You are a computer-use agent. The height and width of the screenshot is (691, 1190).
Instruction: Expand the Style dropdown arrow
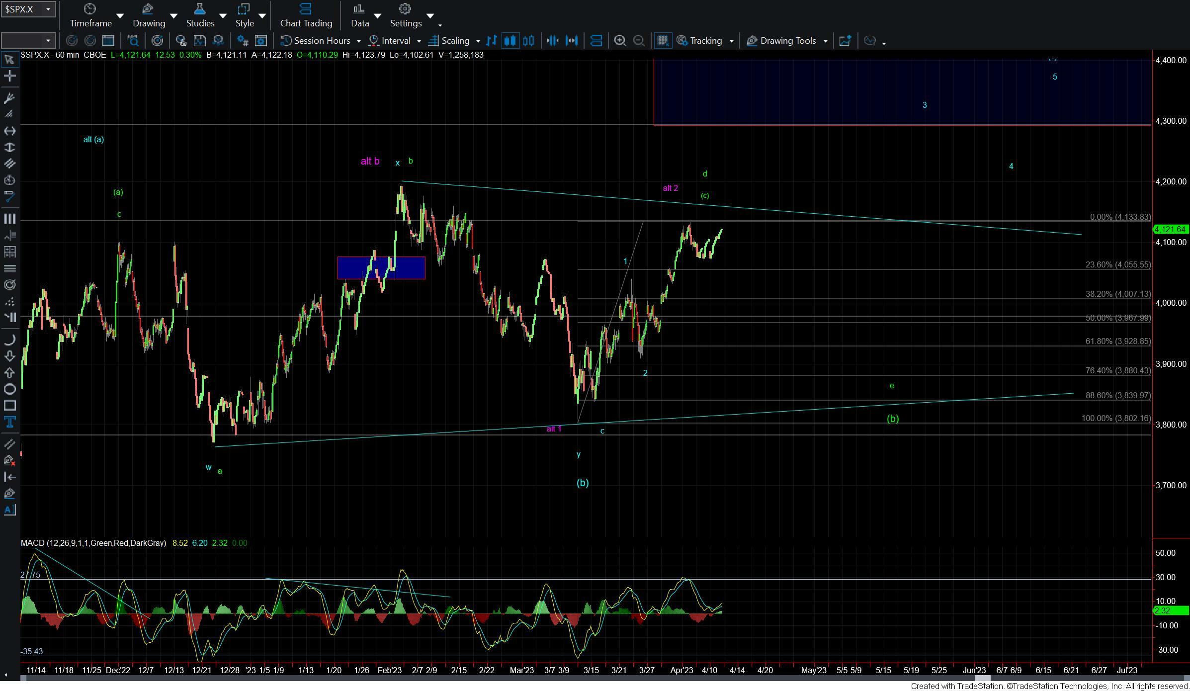point(262,16)
